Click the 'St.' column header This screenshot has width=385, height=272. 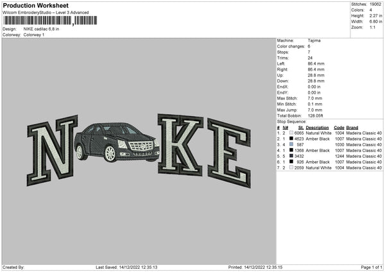point(301,128)
